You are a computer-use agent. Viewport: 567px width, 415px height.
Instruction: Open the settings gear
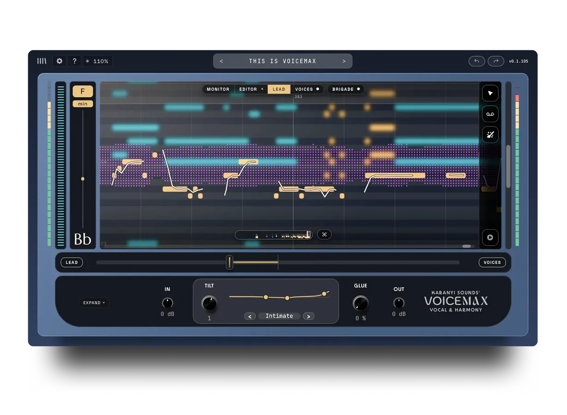pos(60,61)
